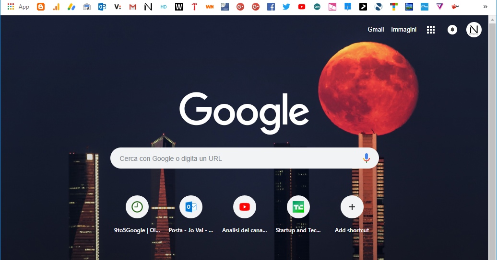
Task: Open the red T bookmark
Action: click(194, 7)
